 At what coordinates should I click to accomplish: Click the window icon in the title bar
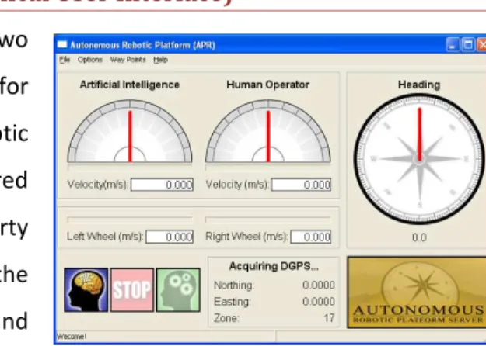tap(62, 45)
